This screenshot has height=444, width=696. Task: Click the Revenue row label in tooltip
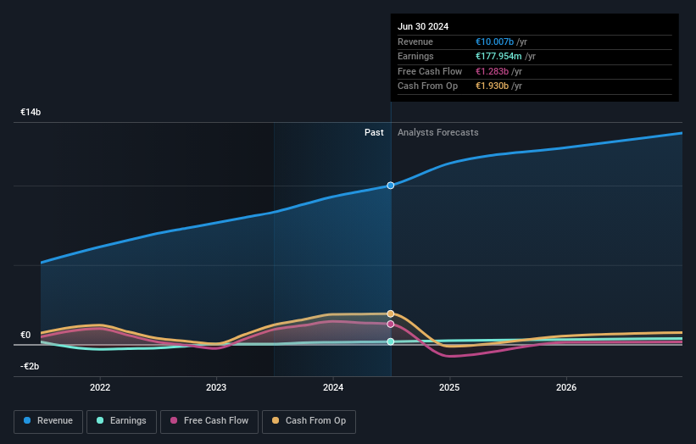pos(415,42)
